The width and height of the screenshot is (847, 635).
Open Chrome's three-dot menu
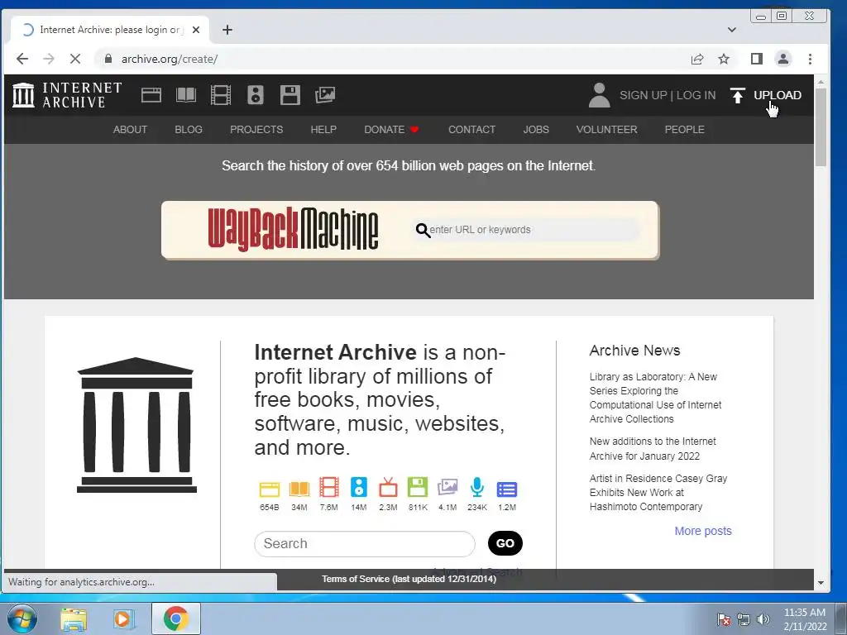coord(810,59)
